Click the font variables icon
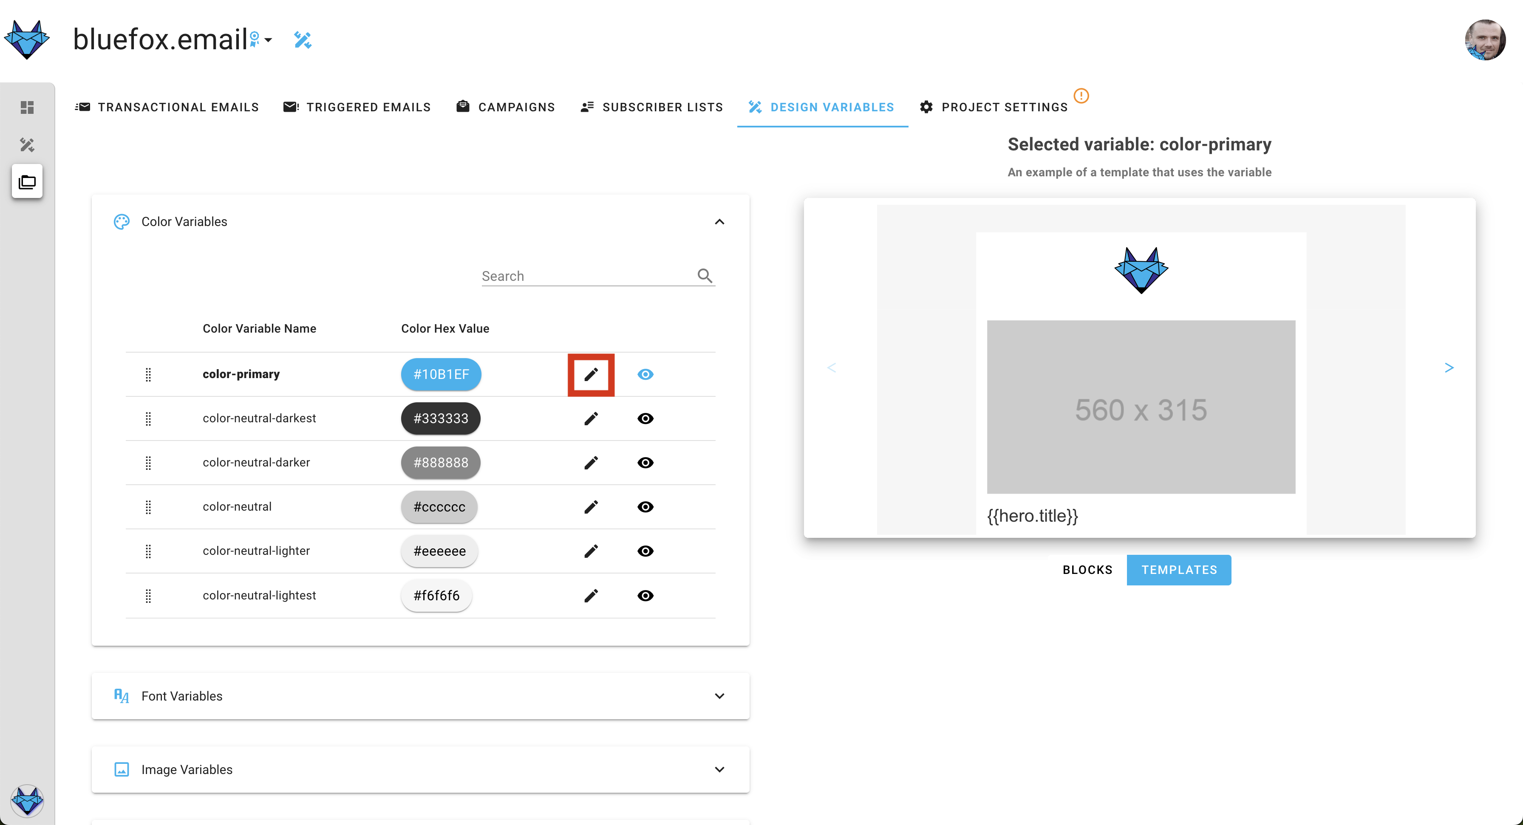 pos(122,695)
